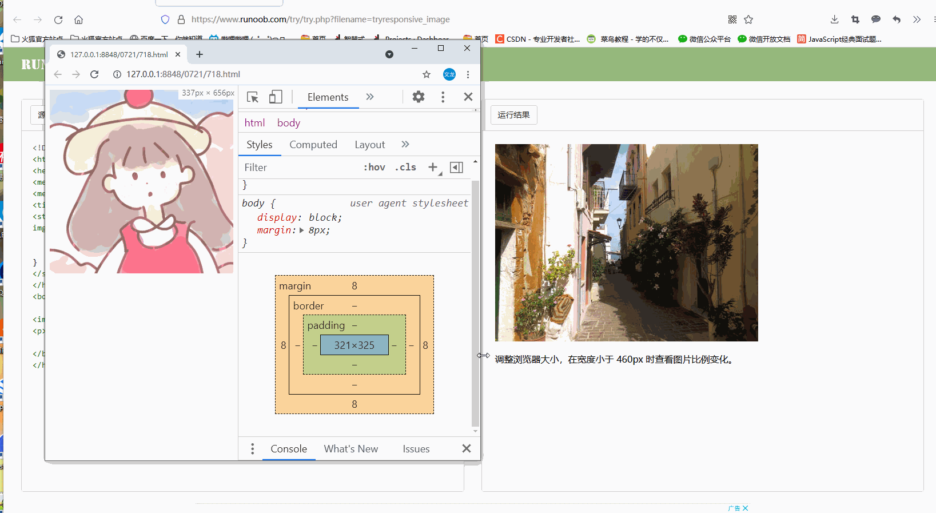The width and height of the screenshot is (936, 513).
Task: Click the border label in the box model
Action: tap(308, 306)
